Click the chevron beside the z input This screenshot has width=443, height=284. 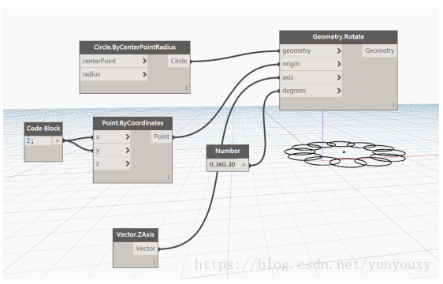pyautogui.click(x=128, y=163)
